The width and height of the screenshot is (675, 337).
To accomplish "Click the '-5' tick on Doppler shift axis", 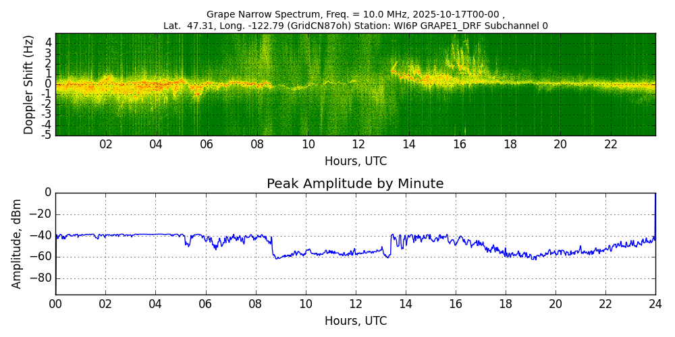I will point(47,135).
